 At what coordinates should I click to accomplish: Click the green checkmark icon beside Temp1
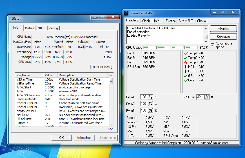186,54
